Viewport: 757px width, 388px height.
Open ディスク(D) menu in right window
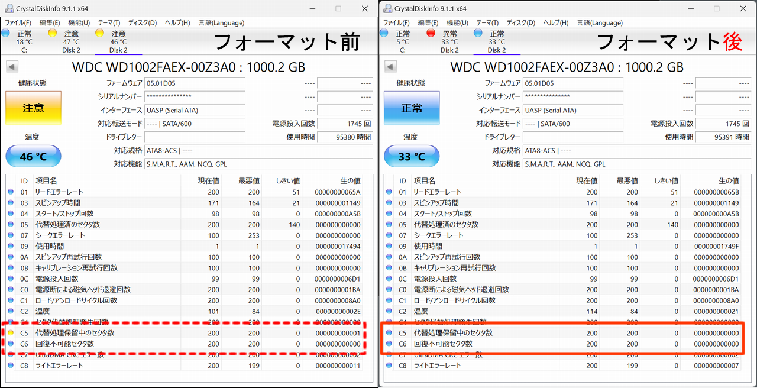tap(520, 22)
